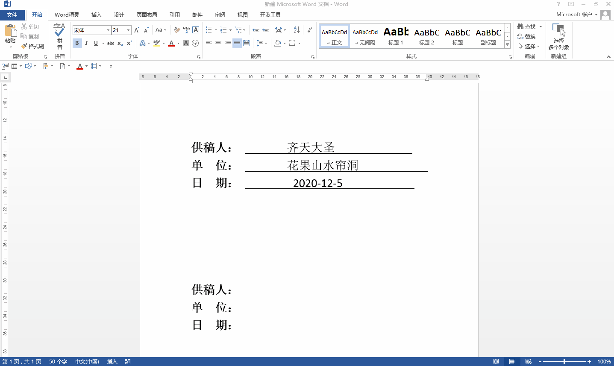Click the increase indent icon
Image resolution: width=614 pixels, height=366 pixels.
tap(265, 30)
